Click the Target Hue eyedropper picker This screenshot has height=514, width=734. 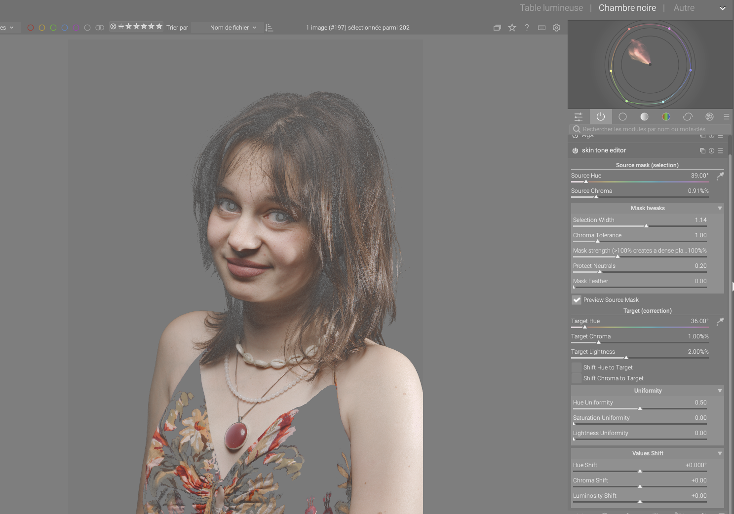tap(720, 321)
